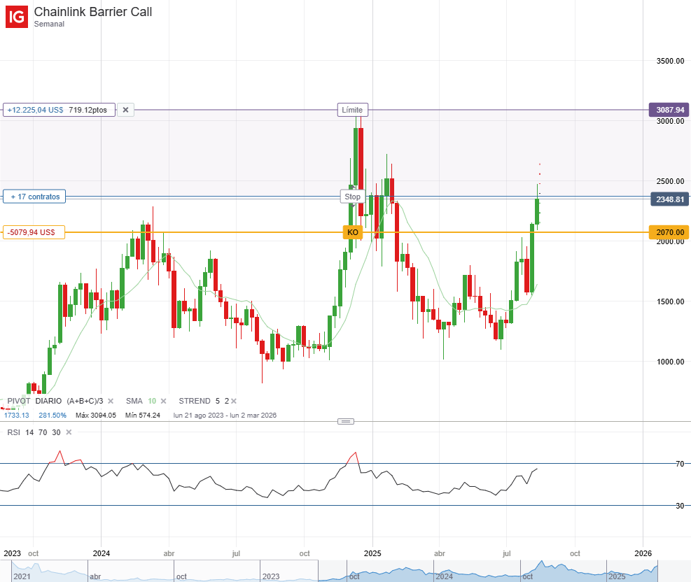Click 2023 in the bottom navigator timeline
Image resolution: width=691 pixels, height=582 pixels.
(x=270, y=576)
